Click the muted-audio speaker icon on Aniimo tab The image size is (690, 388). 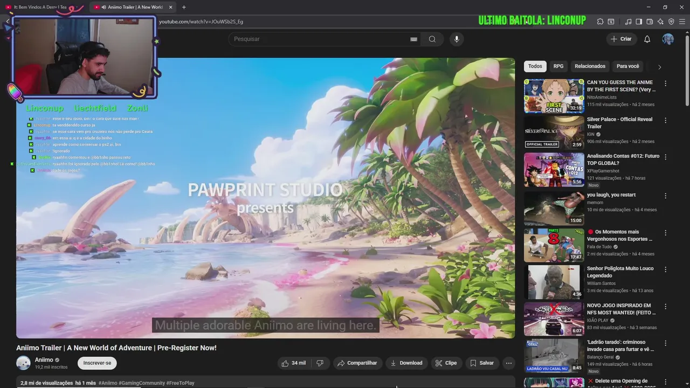(x=103, y=7)
